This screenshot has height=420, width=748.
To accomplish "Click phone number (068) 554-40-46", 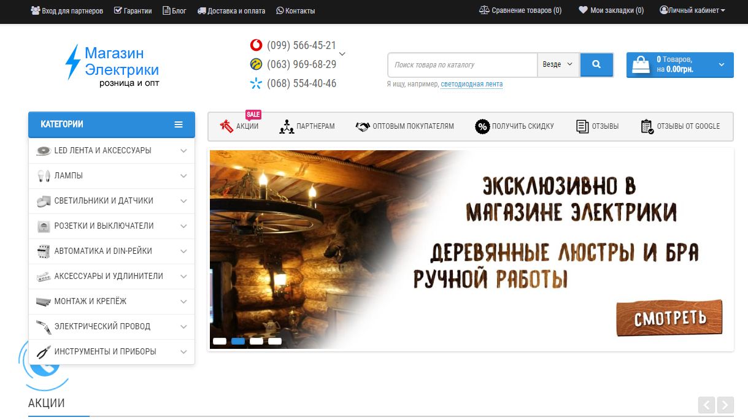I will pyautogui.click(x=301, y=83).
